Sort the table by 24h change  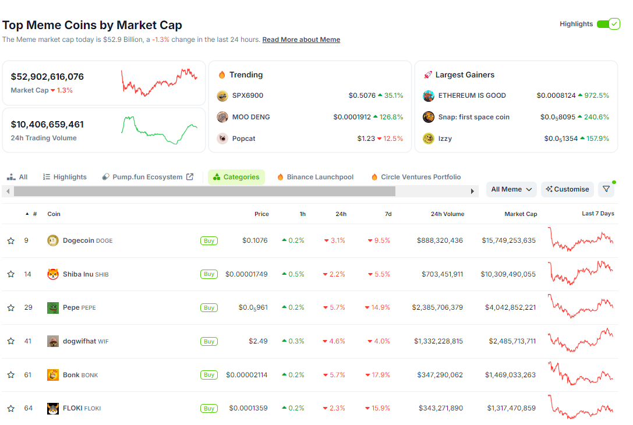pos(341,214)
